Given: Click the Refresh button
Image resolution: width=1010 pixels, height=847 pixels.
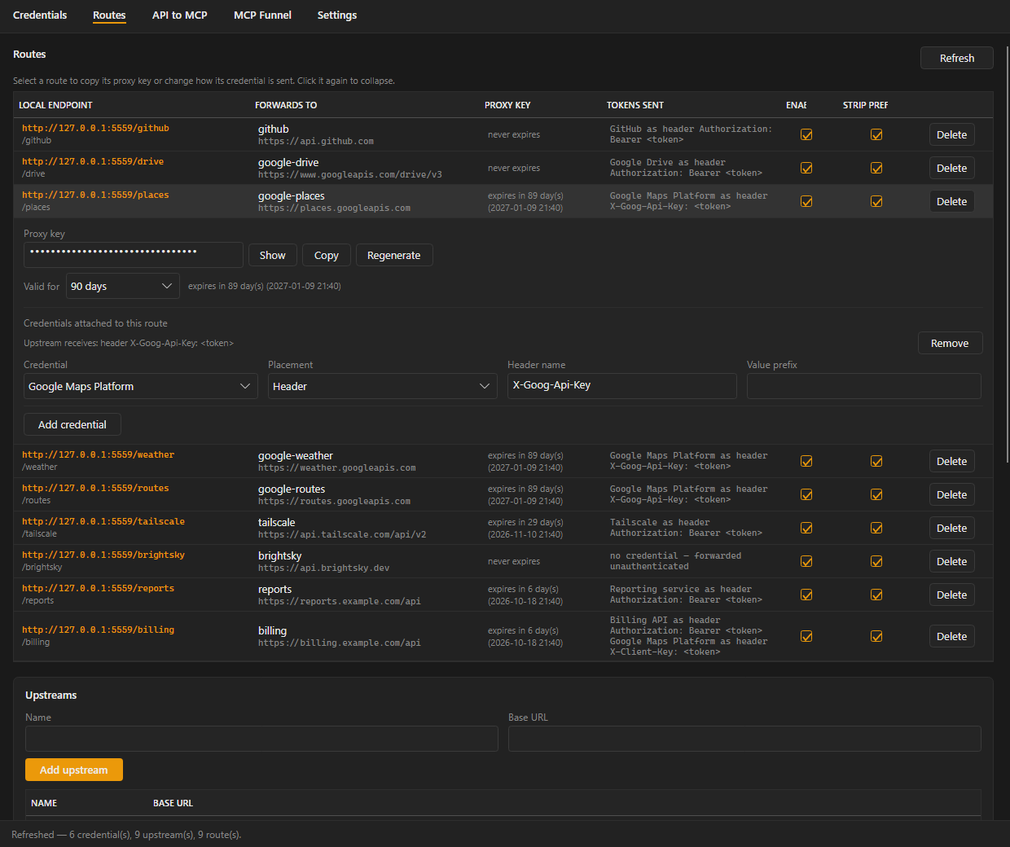Looking at the screenshot, I should tap(957, 58).
